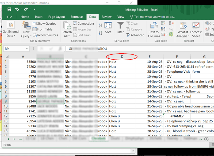Click the Advanced filter button
214x156 pixels.
point(135,35)
